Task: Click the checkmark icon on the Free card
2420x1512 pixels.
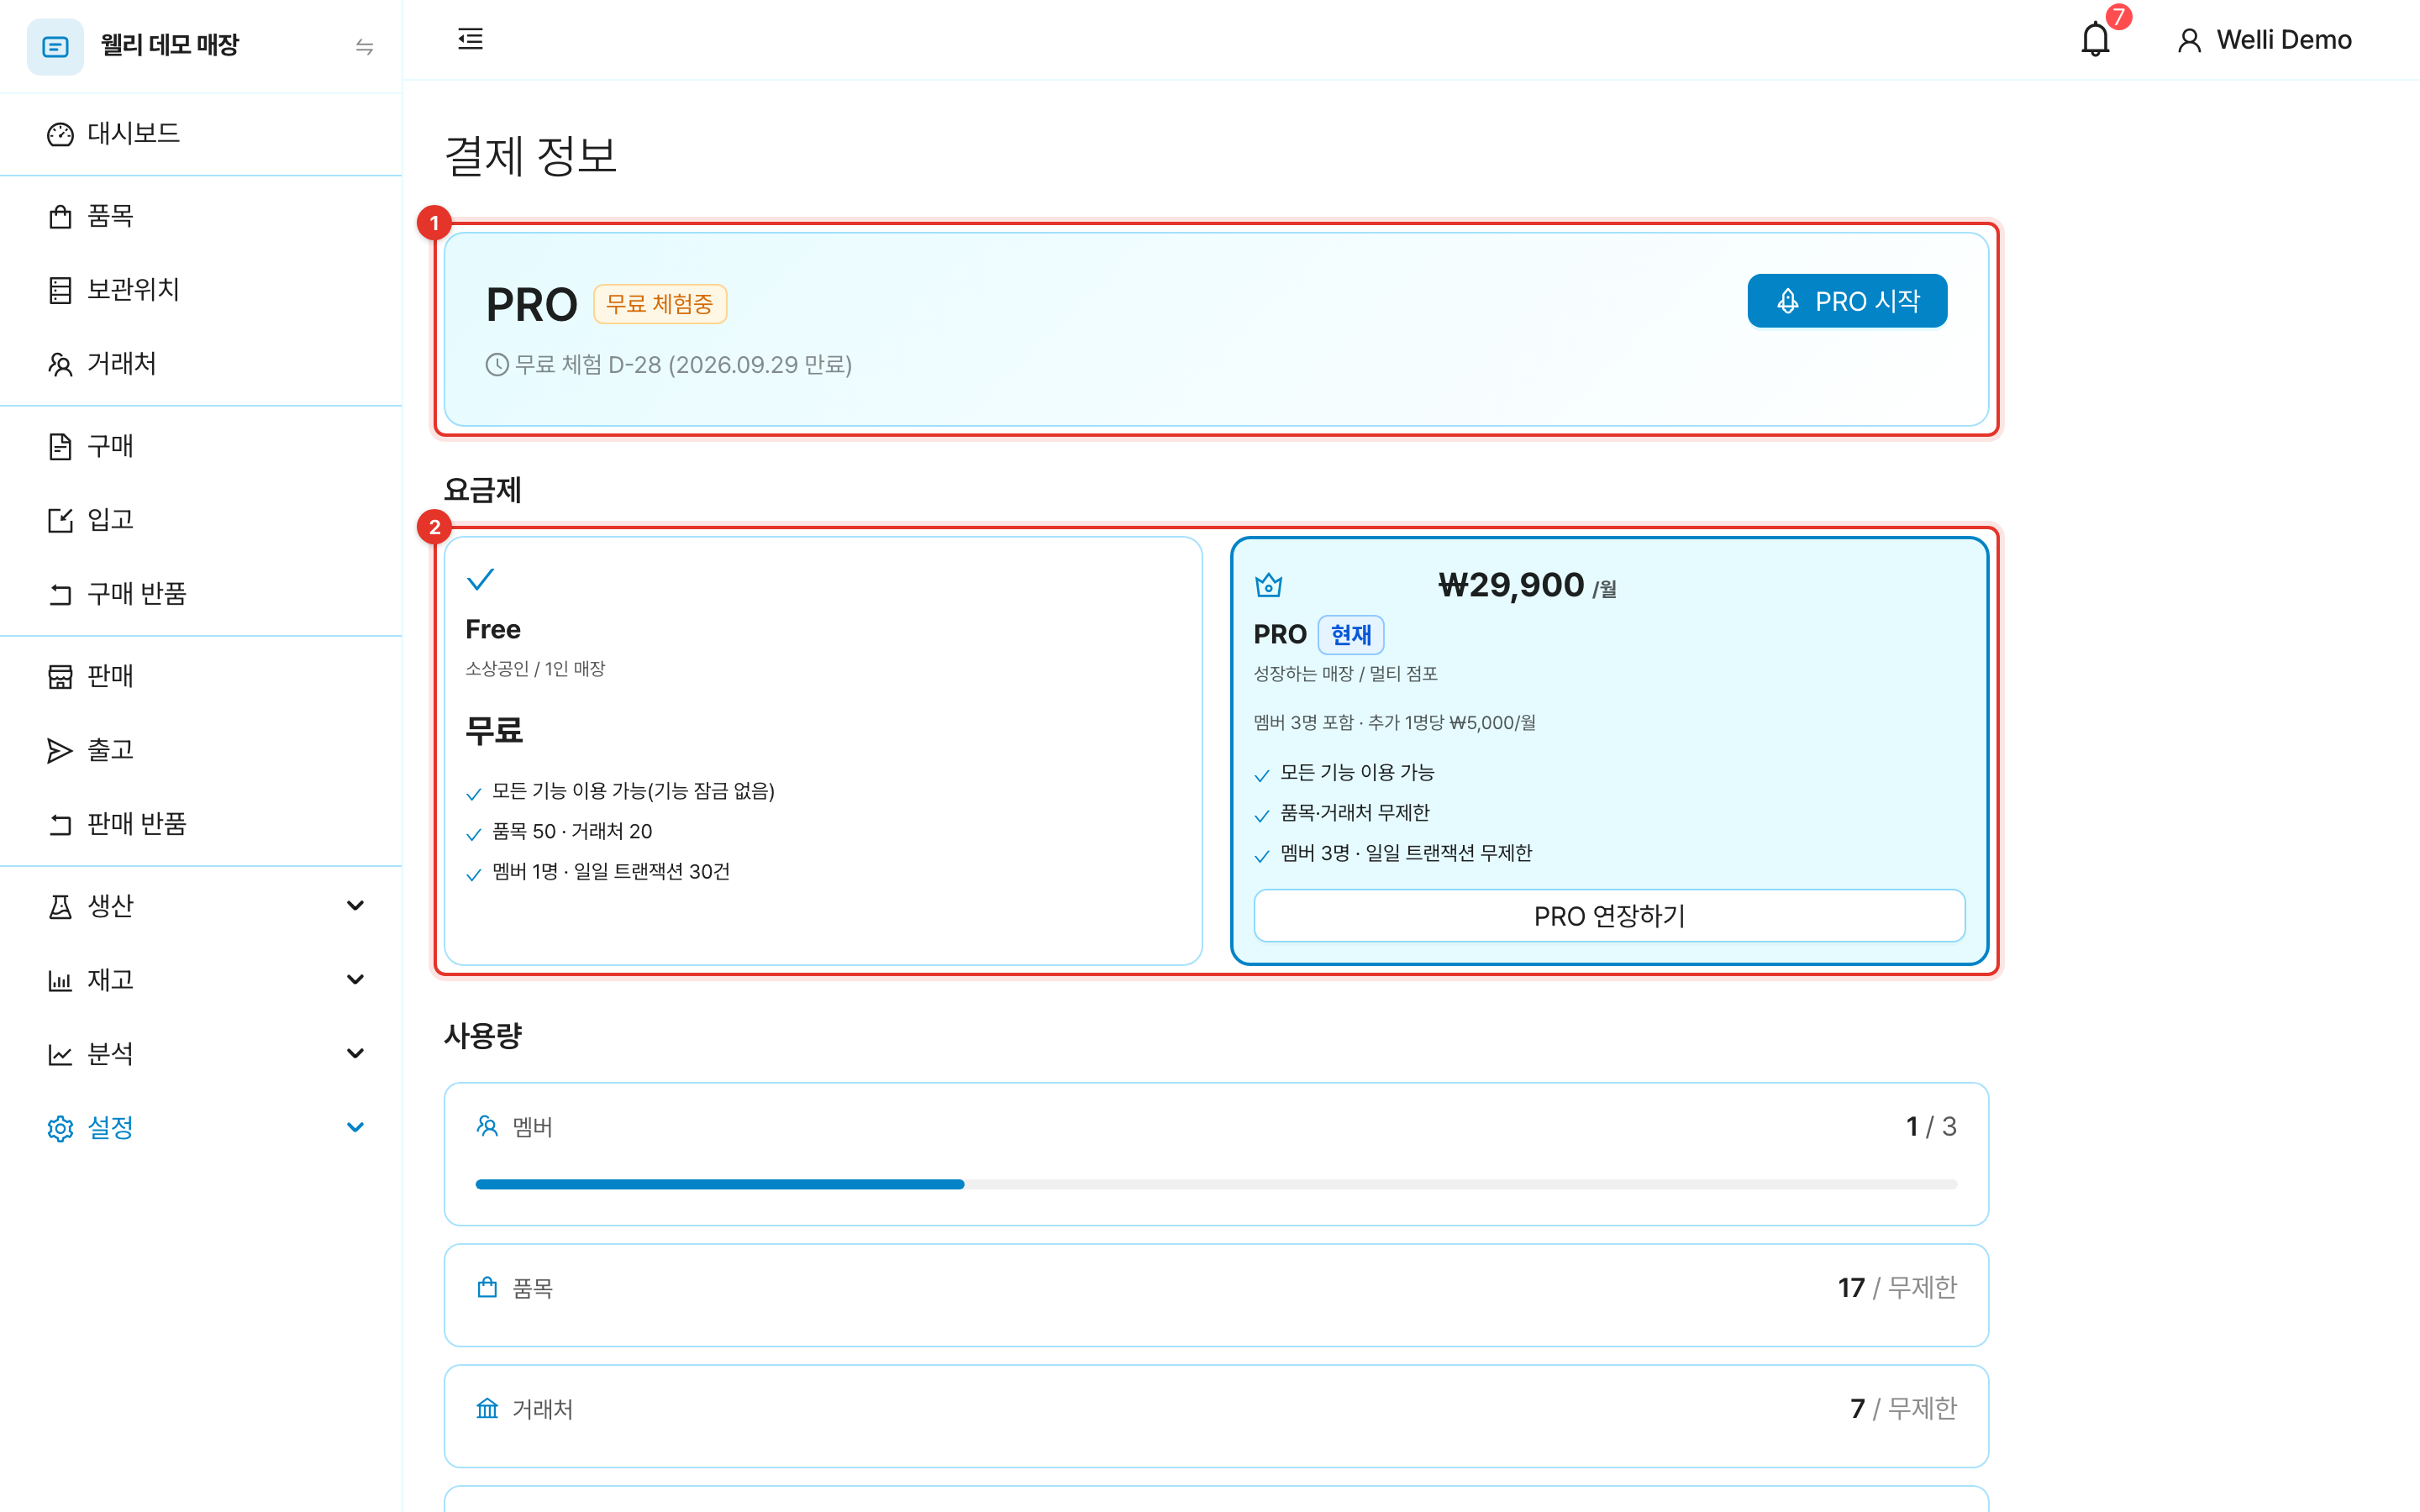Action: coord(480,579)
